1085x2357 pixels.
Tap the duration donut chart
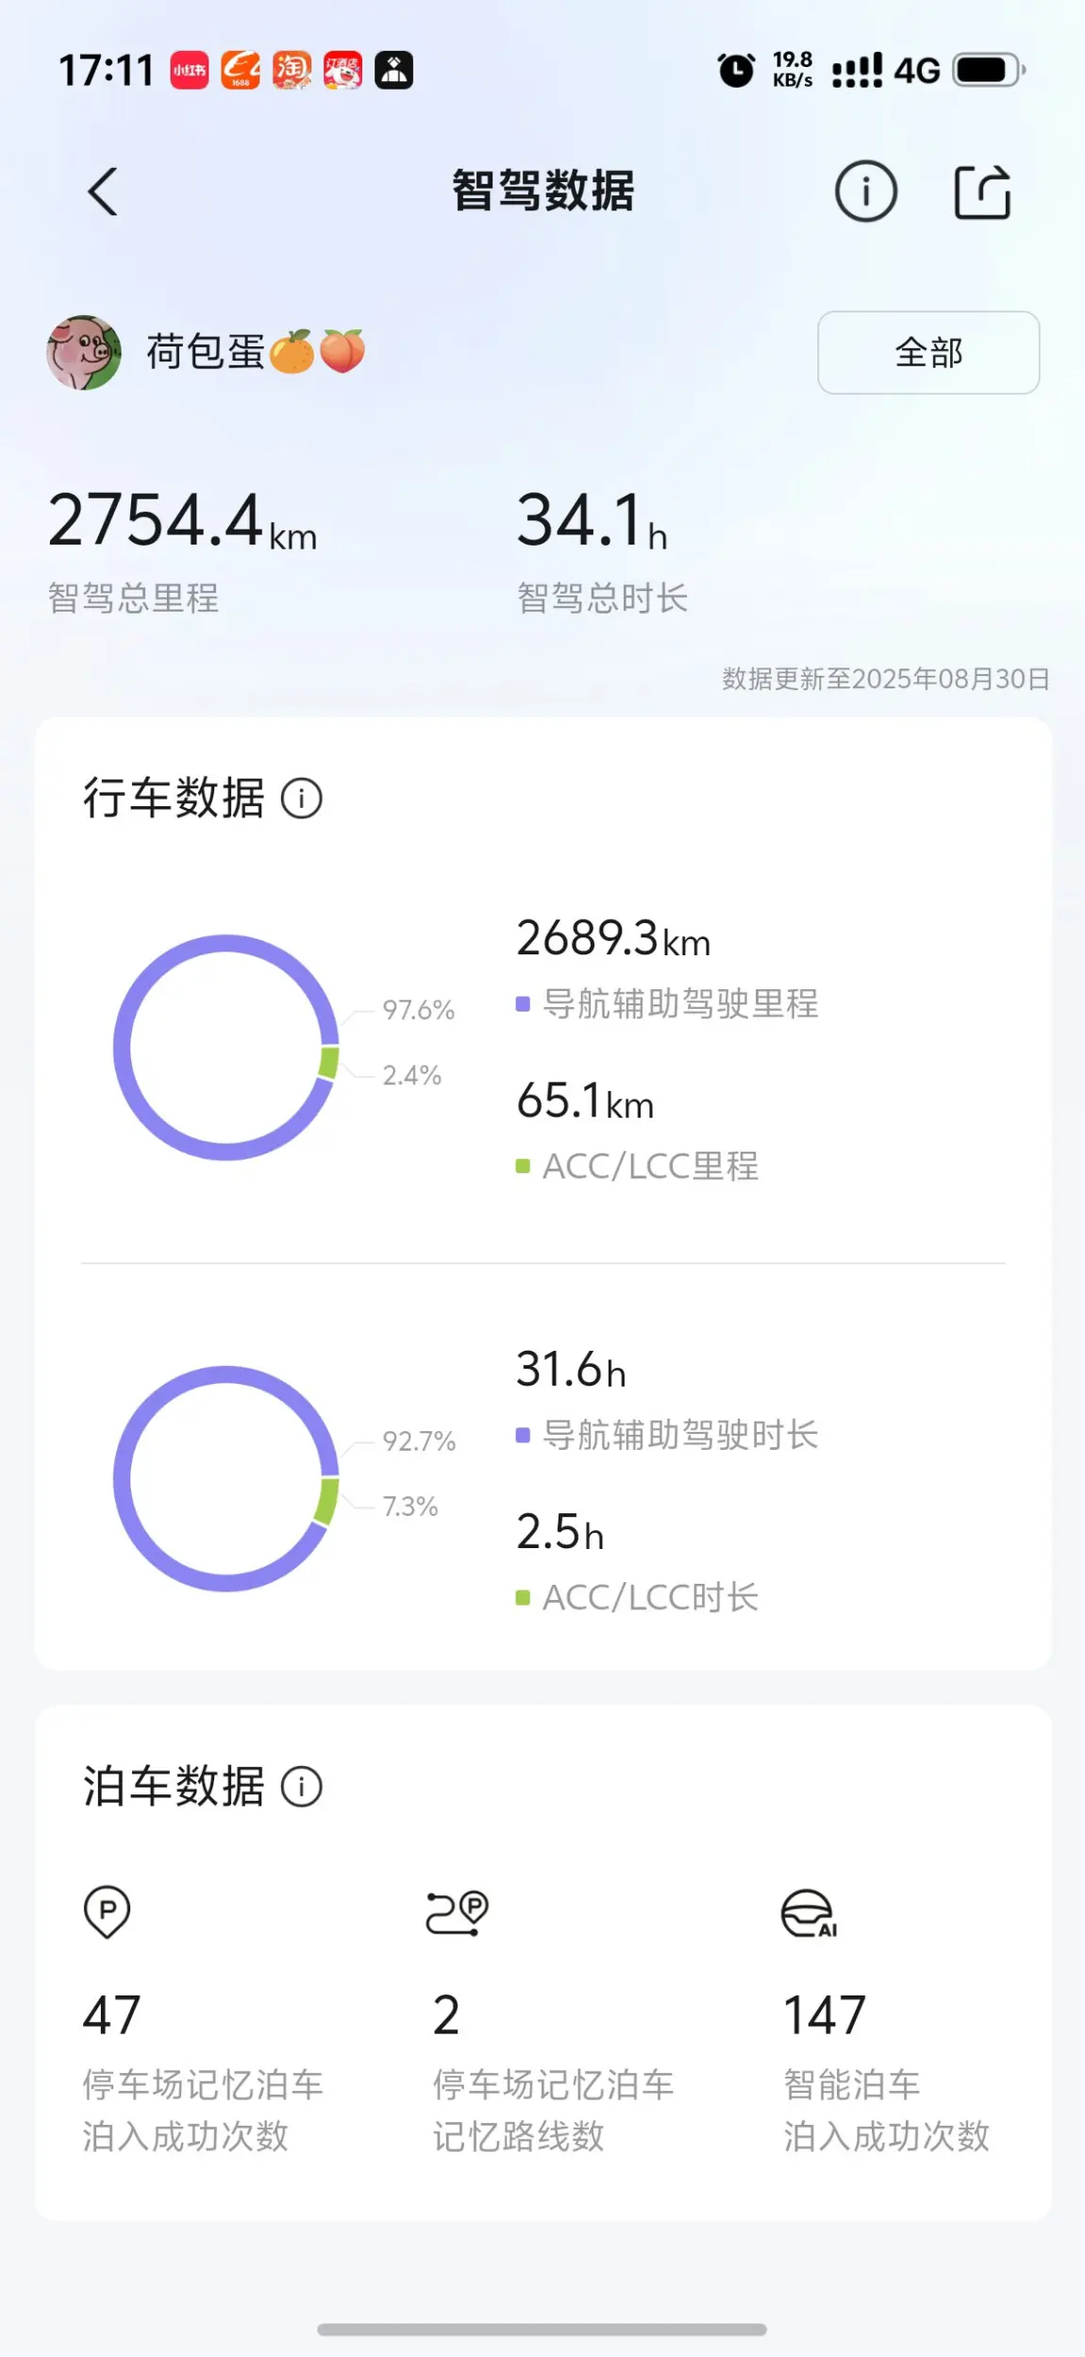[226, 1478]
